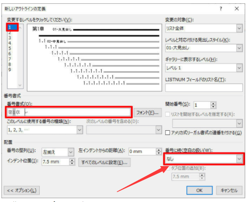Click the help question mark icon
This screenshot has width=249, height=202.
pos(221,8)
